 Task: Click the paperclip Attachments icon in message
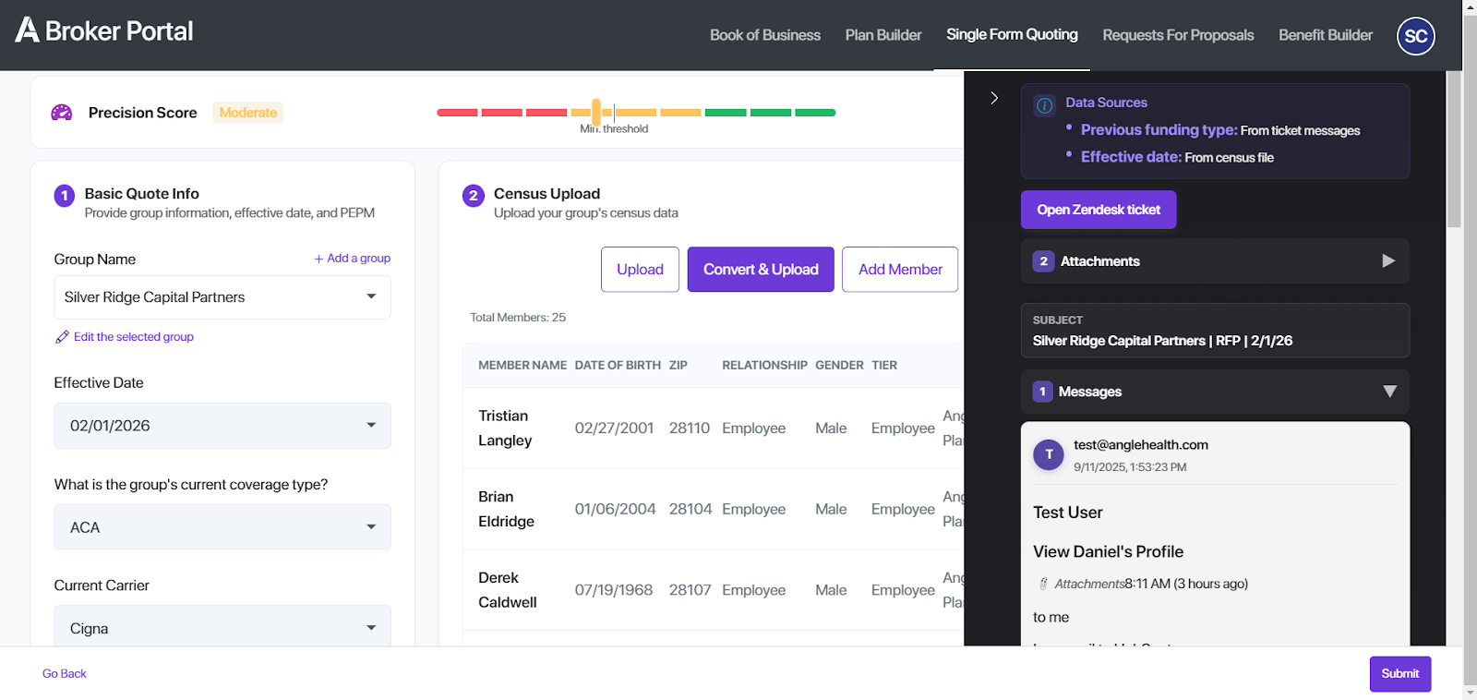point(1044,584)
